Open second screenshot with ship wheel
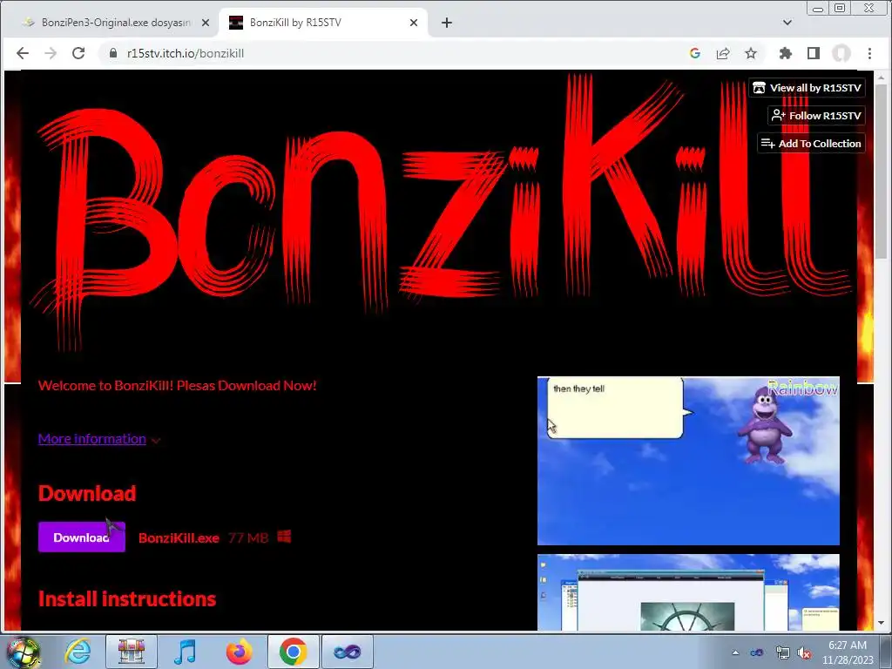The image size is (892, 669). tap(688, 592)
